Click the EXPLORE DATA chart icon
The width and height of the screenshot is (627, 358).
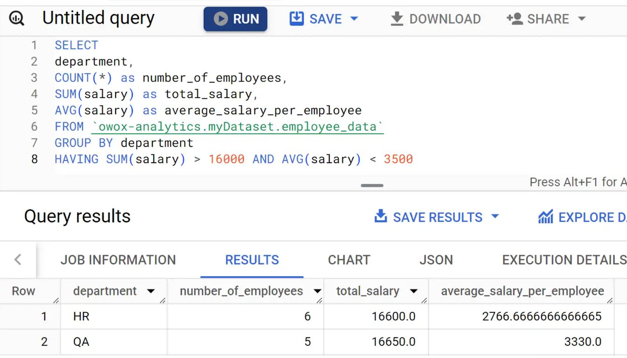[545, 217]
